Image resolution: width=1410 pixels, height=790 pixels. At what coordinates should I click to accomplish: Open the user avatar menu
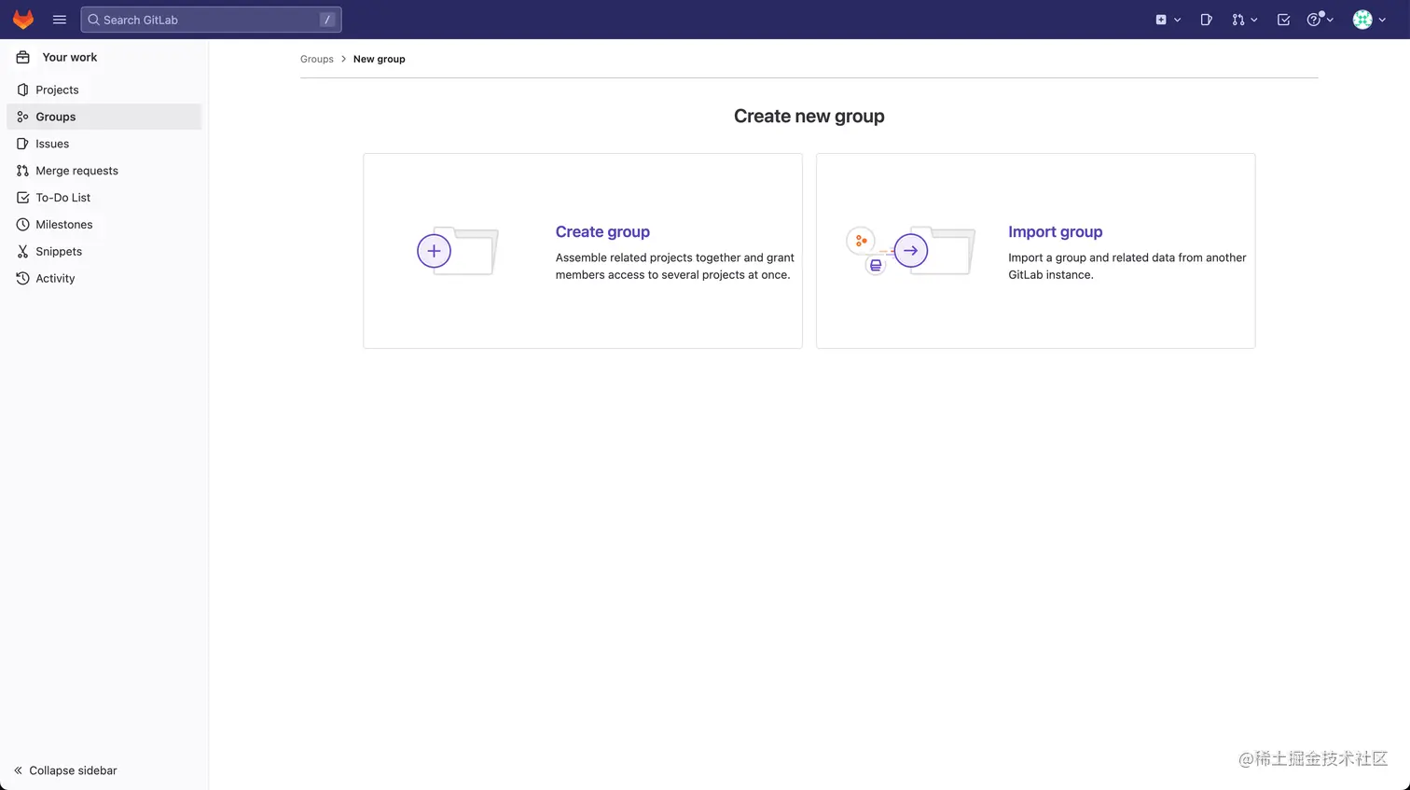(x=1369, y=20)
